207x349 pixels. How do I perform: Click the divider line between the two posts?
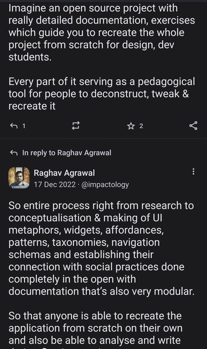(x=103, y=138)
